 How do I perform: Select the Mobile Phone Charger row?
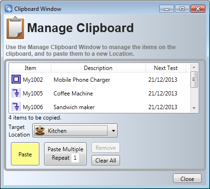pos(100,79)
